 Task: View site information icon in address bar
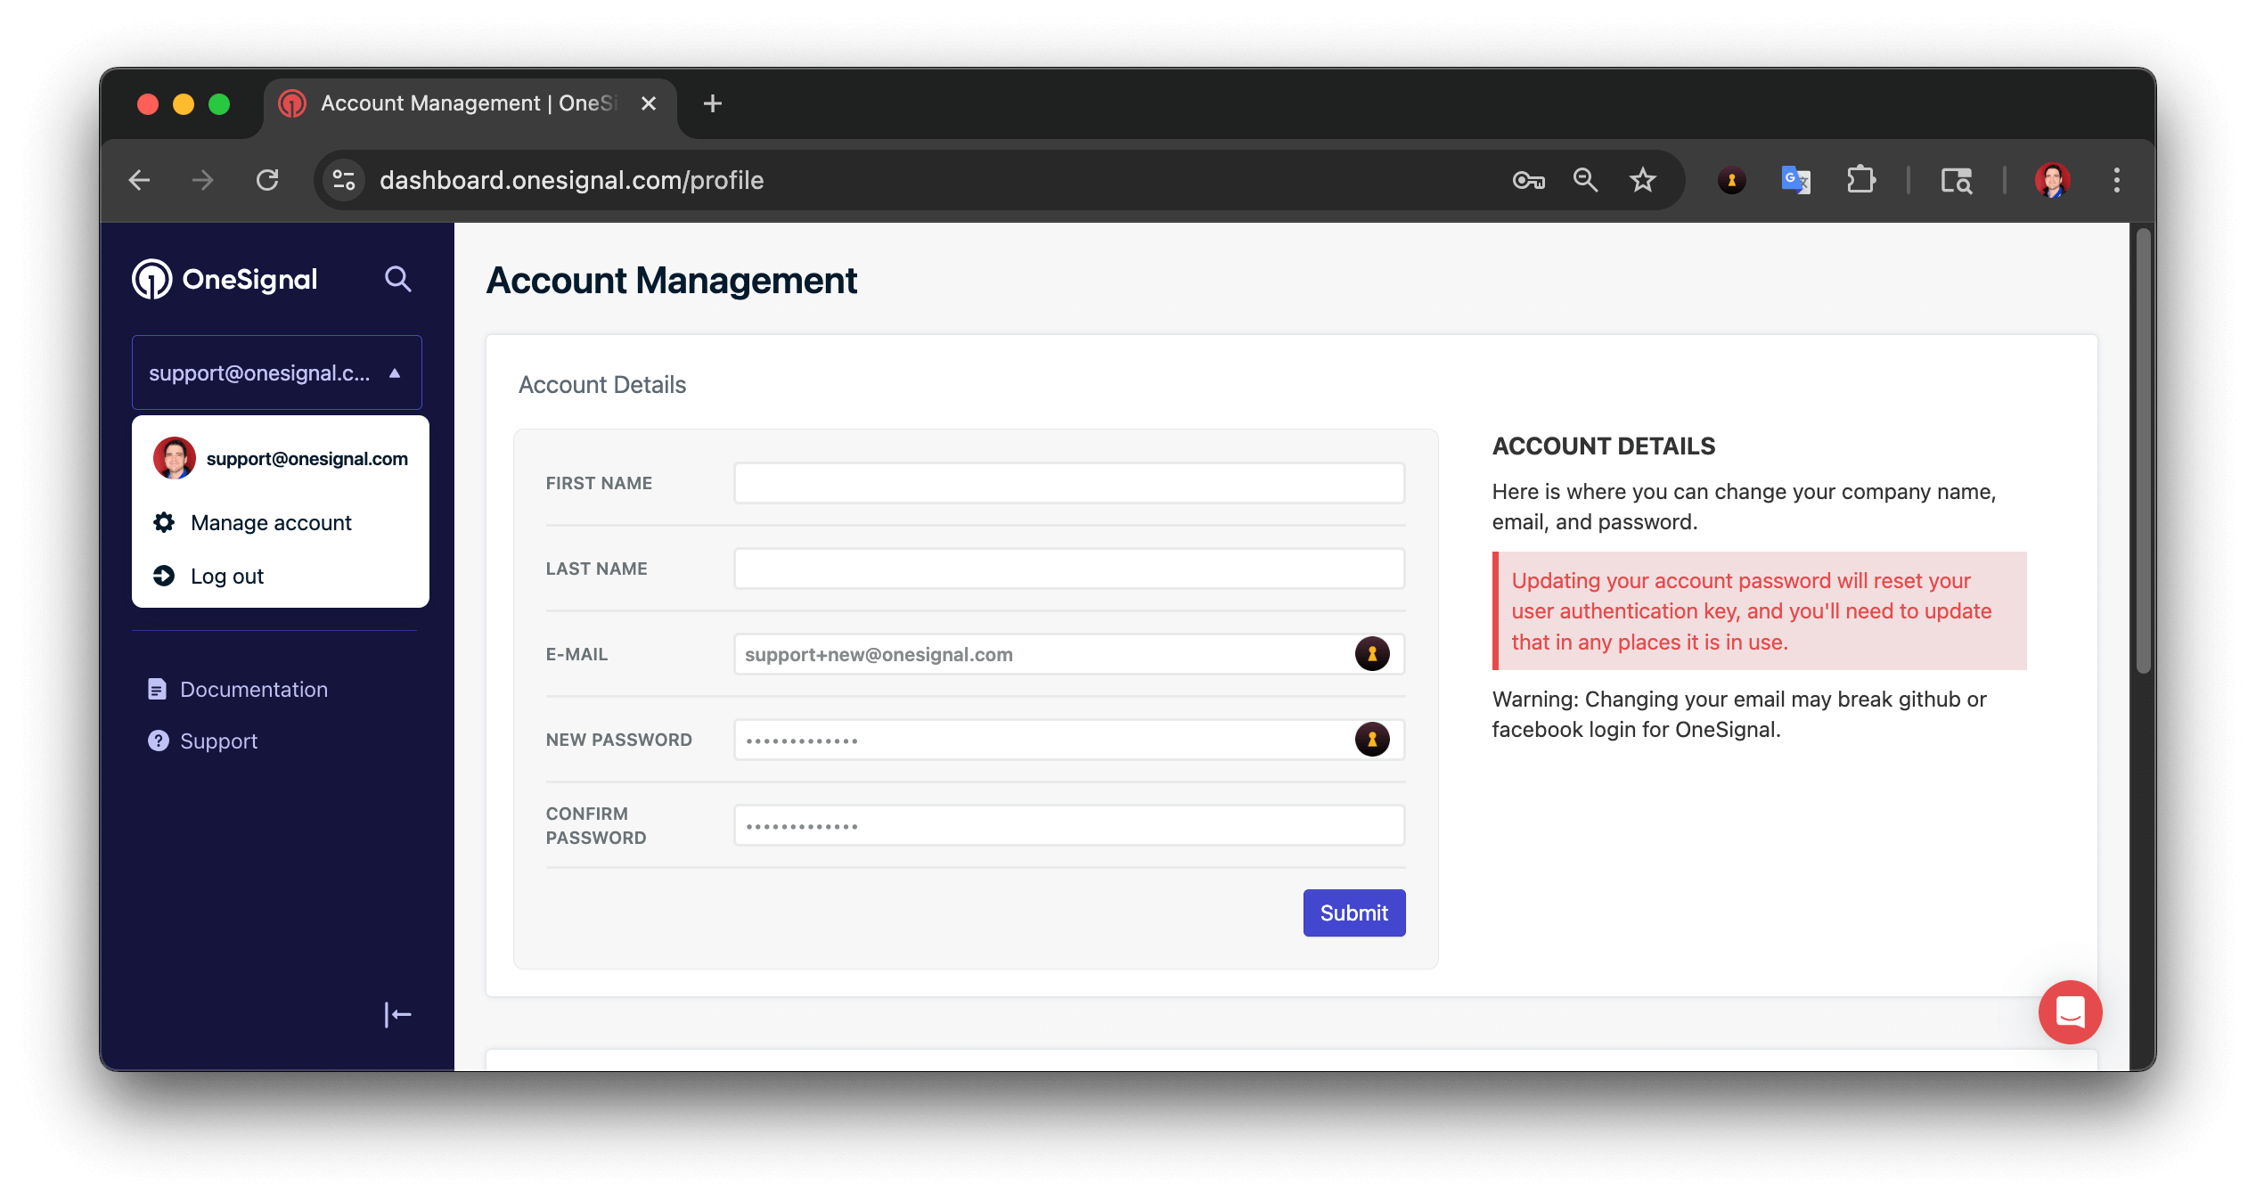point(344,181)
